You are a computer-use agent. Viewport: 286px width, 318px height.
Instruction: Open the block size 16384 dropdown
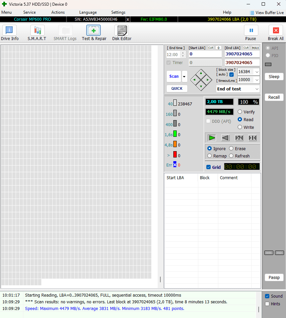coord(257,72)
